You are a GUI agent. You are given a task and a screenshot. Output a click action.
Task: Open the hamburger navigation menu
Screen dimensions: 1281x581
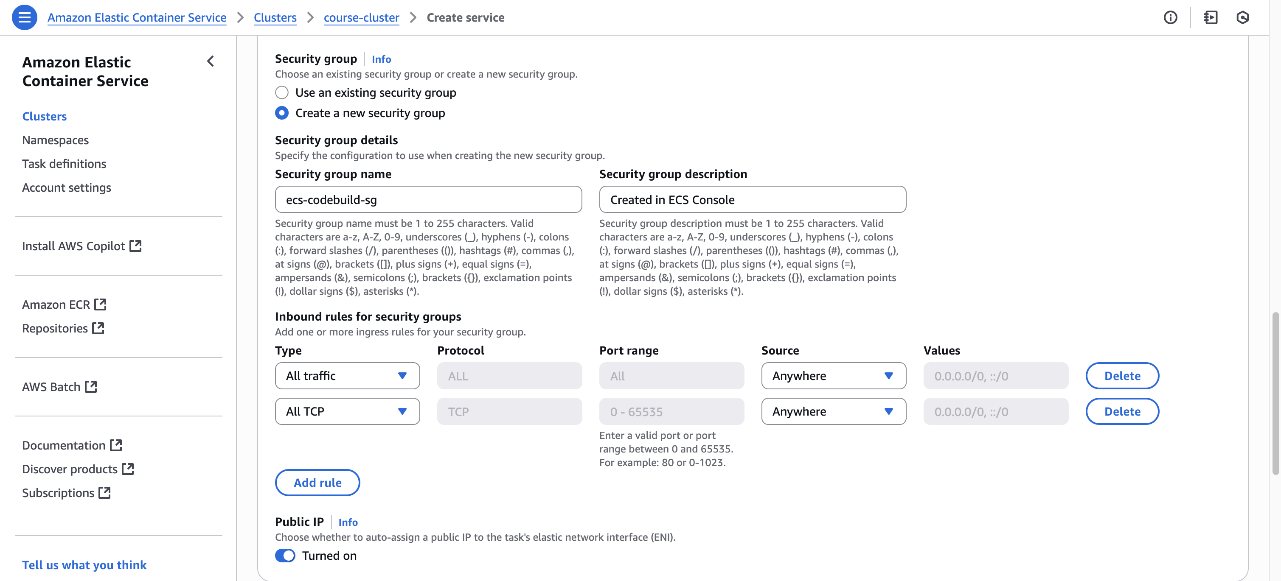click(x=24, y=17)
